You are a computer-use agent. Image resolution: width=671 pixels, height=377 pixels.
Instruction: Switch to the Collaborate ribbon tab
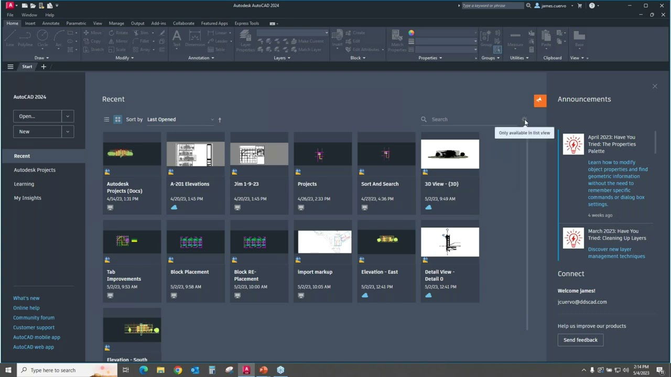pos(183,23)
